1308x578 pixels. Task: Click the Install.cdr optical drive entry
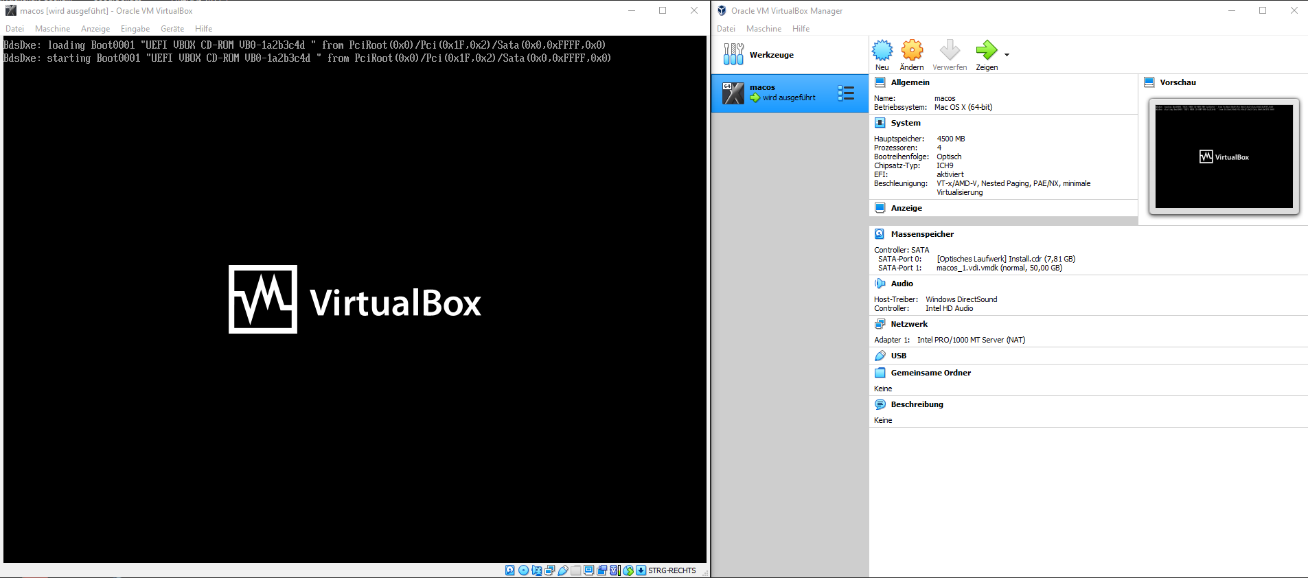(1006, 259)
